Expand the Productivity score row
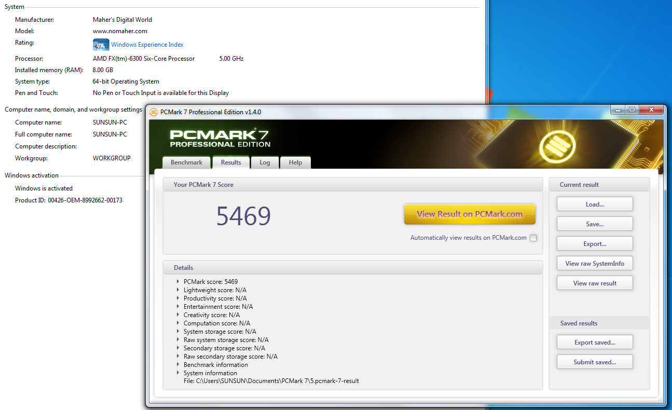Screen dimensions: 672x410 178,298
